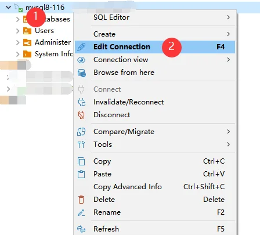Screen dimensions: 260x235
Task: Select the System Info tree item
Action: pyautogui.click(x=48, y=54)
